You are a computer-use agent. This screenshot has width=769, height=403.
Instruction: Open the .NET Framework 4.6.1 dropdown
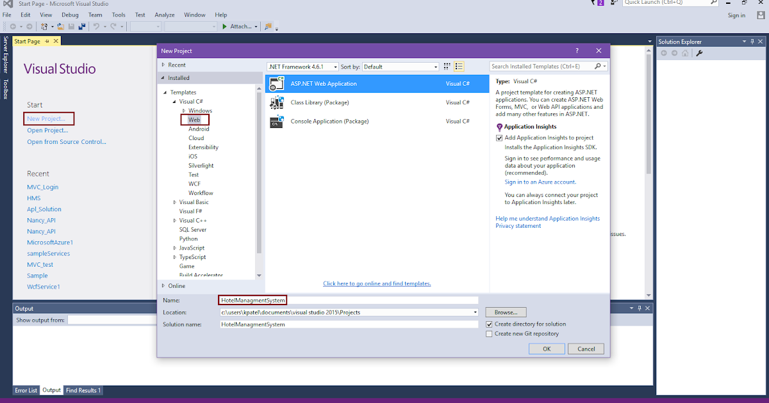click(336, 66)
